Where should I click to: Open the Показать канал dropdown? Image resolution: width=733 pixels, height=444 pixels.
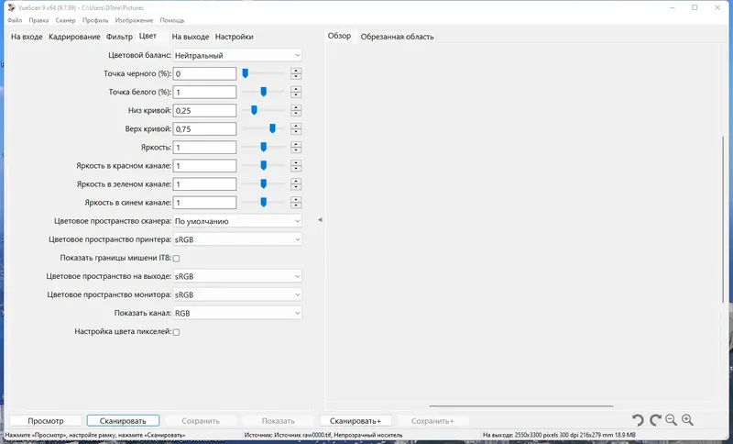click(x=237, y=313)
